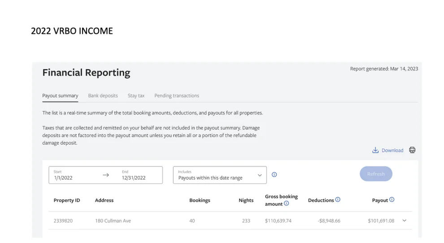Open the Includes payouts dropdown

220,175
